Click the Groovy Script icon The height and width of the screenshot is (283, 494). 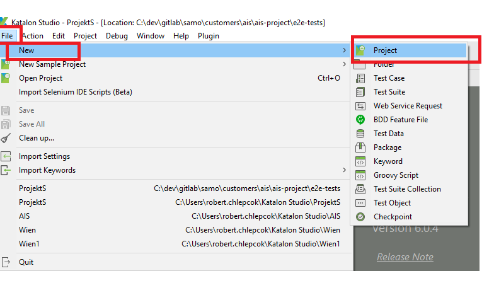pyautogui.click(x=360, y=175)
